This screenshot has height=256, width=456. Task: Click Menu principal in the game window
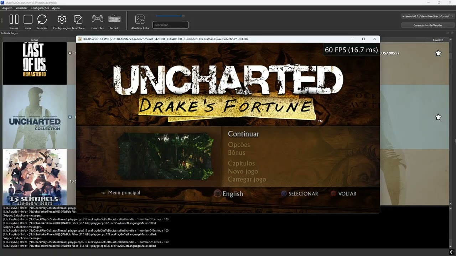124,193
